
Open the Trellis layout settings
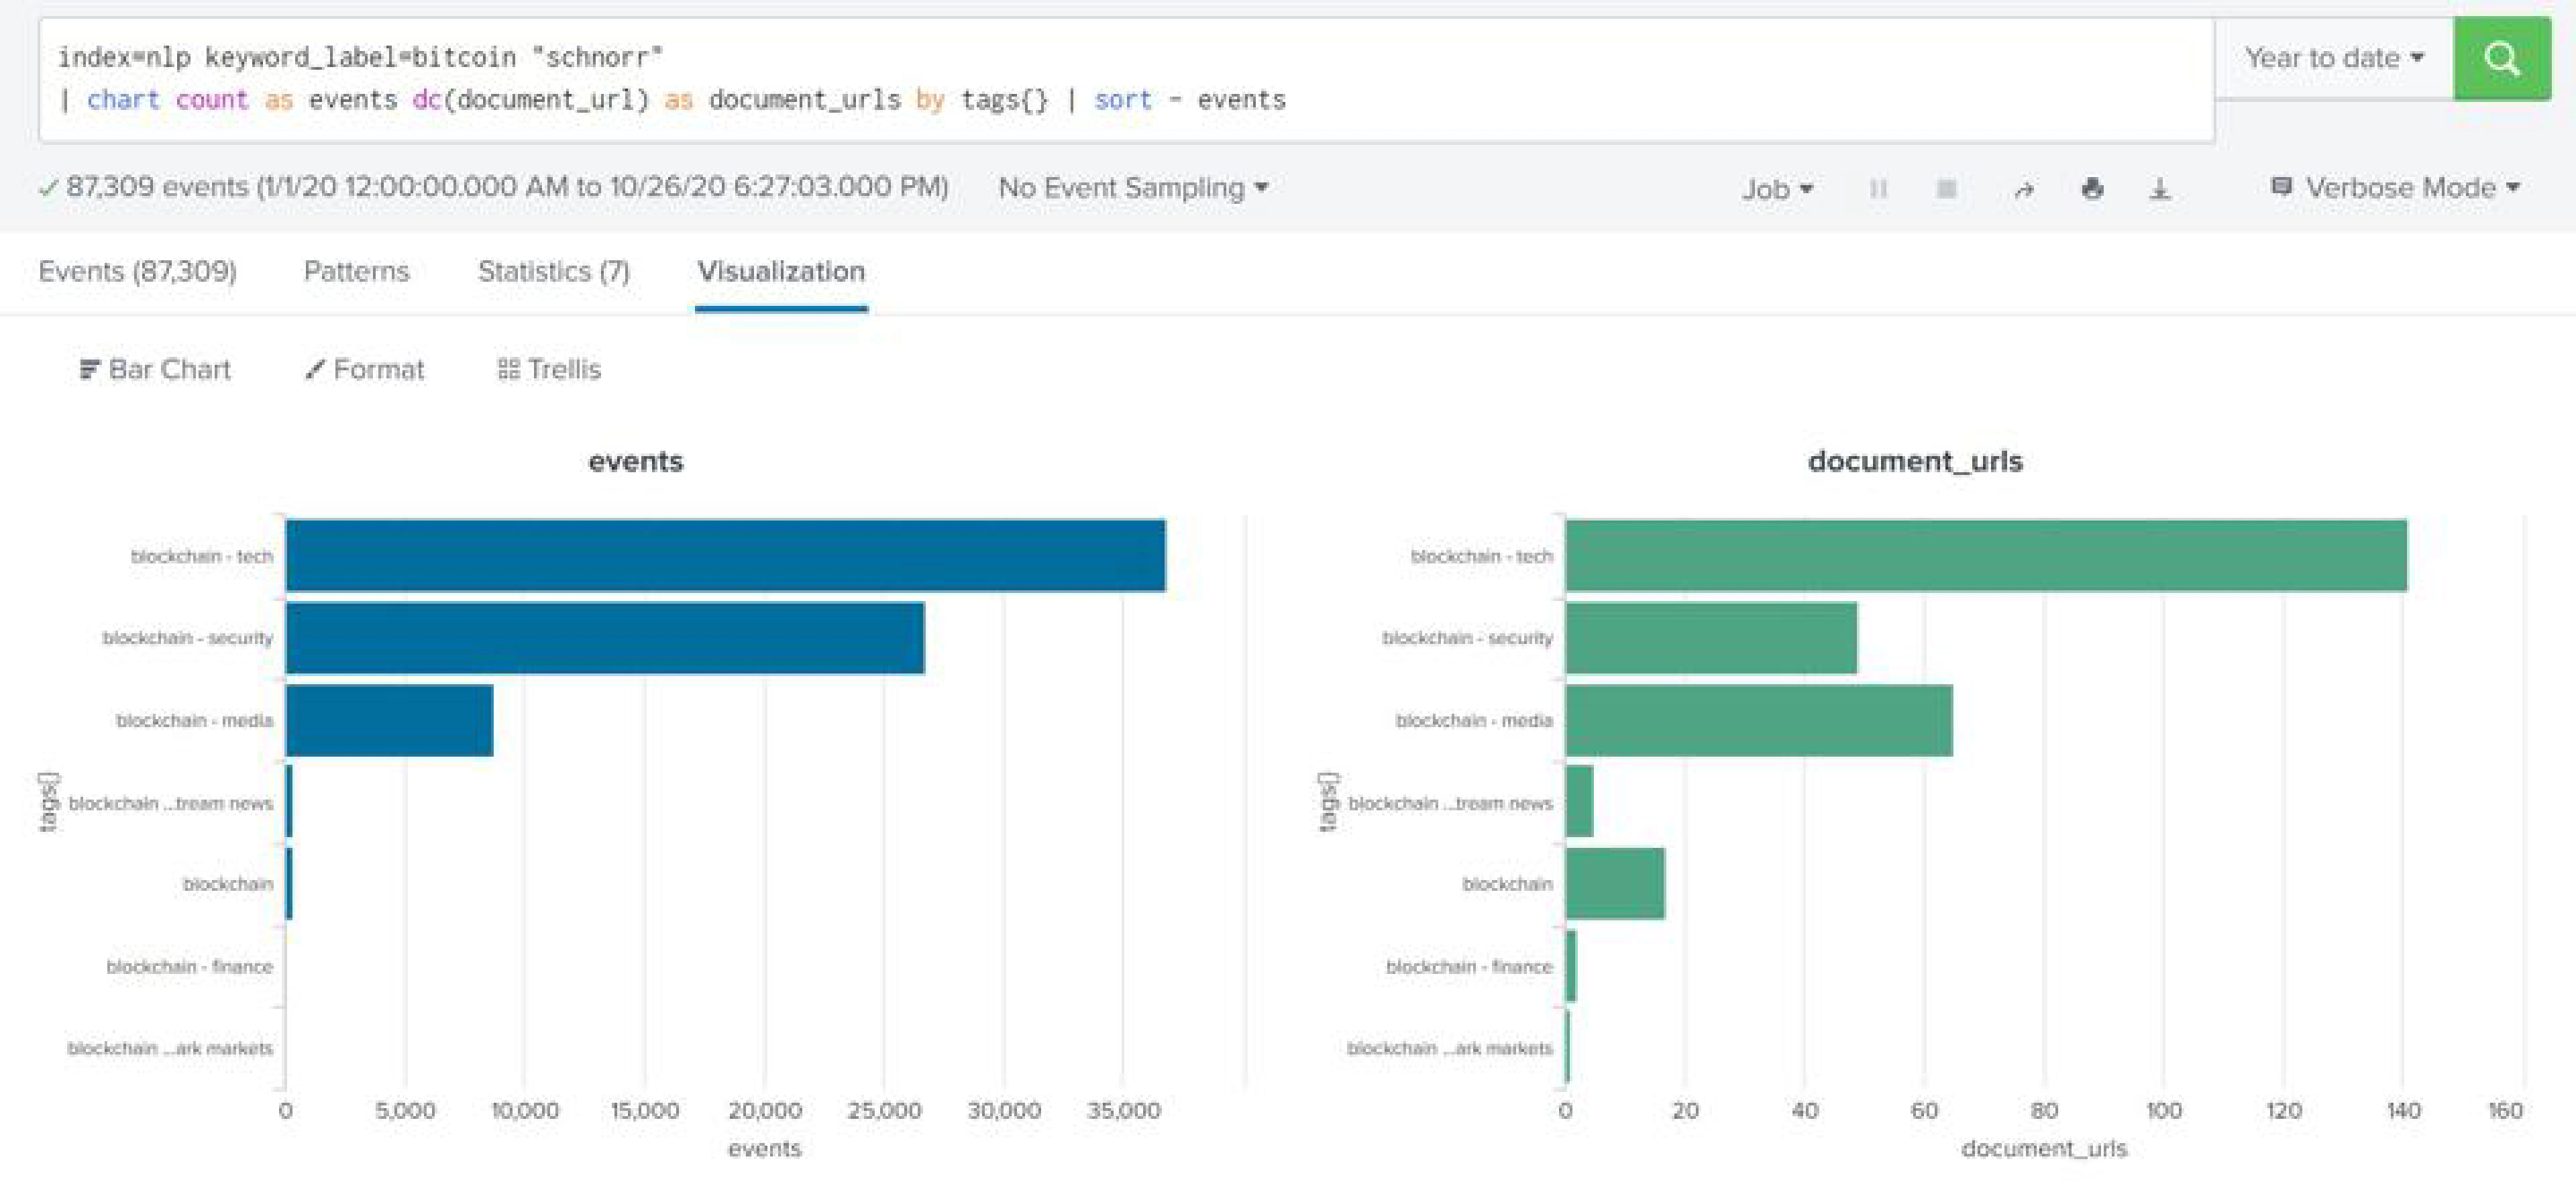pos(549,369)
